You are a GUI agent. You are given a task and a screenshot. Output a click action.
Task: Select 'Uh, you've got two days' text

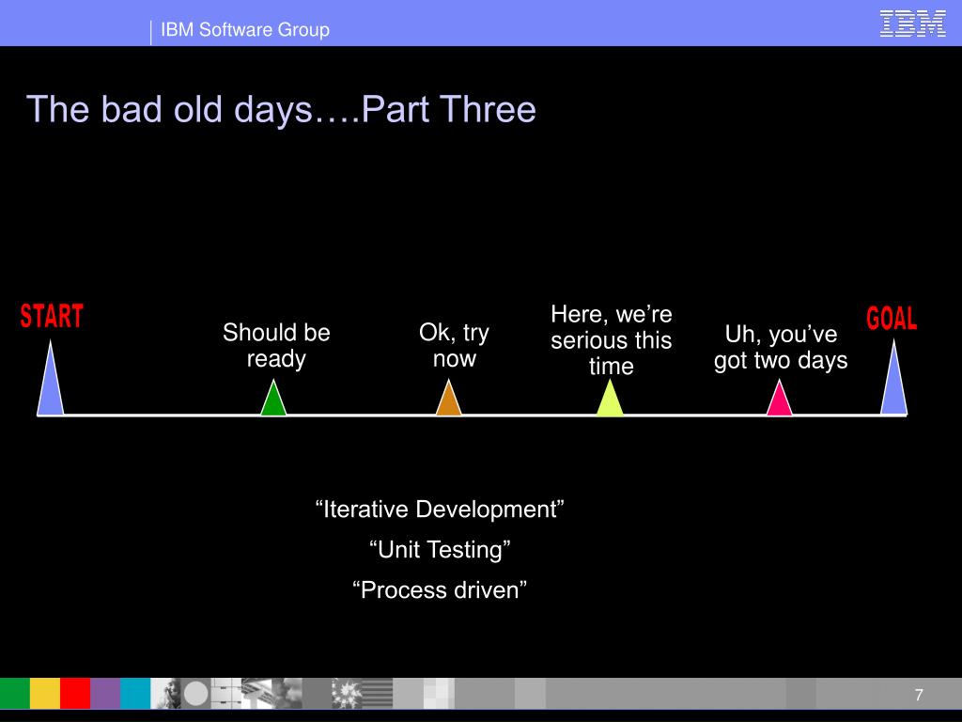click(781, 348)
